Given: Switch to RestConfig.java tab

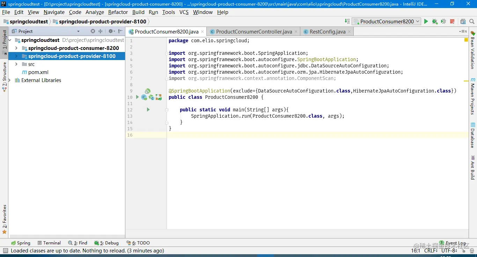Looking at the screenshot, I should [x=327, y=32].
